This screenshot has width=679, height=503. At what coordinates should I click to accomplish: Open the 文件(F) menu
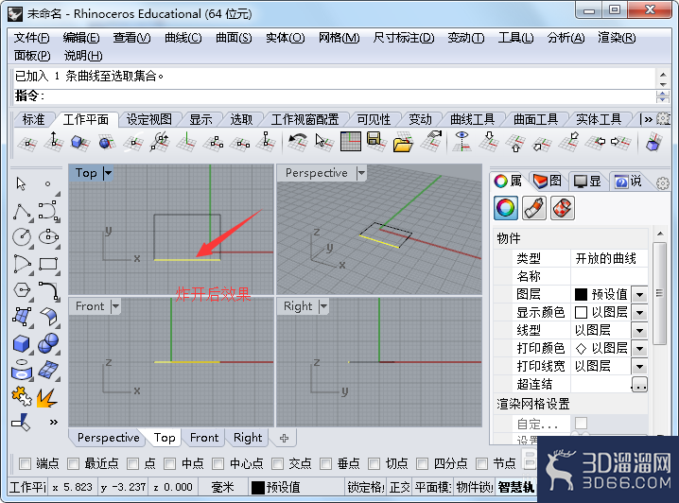tap(31, 38)
